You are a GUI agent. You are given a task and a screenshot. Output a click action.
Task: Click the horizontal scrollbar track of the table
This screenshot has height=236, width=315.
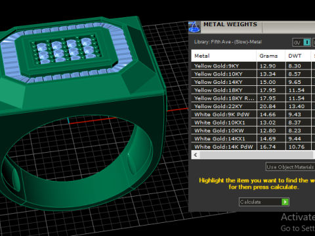tap(257, 155)
